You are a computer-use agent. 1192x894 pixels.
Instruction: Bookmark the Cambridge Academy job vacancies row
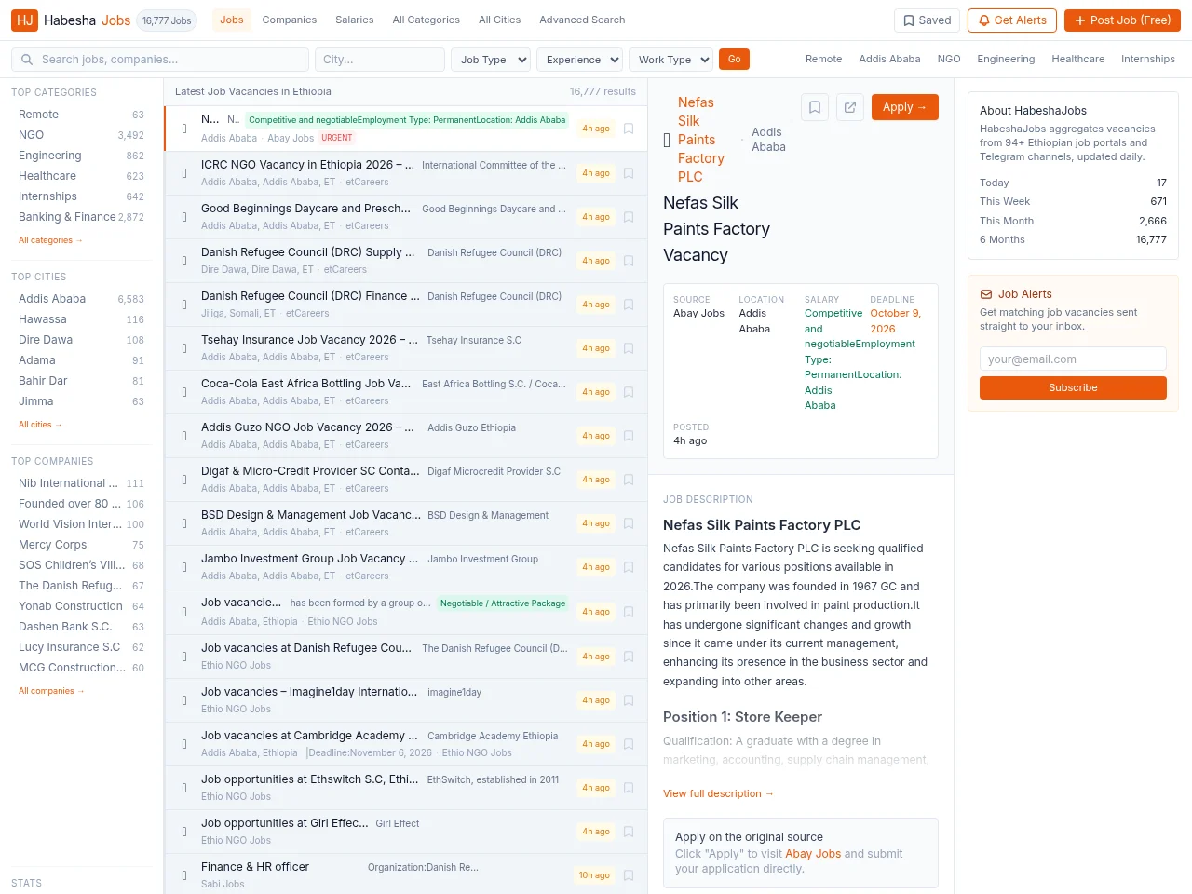coord(629,744)
